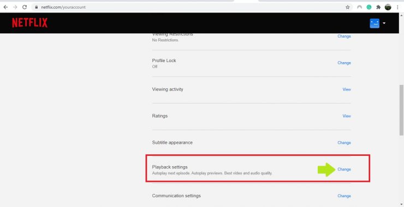Go home via the Netflix logo

[30, 23]
